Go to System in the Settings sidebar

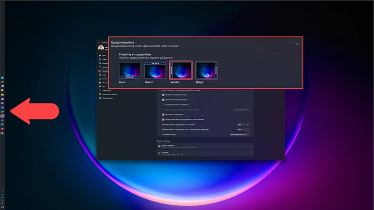103,59
